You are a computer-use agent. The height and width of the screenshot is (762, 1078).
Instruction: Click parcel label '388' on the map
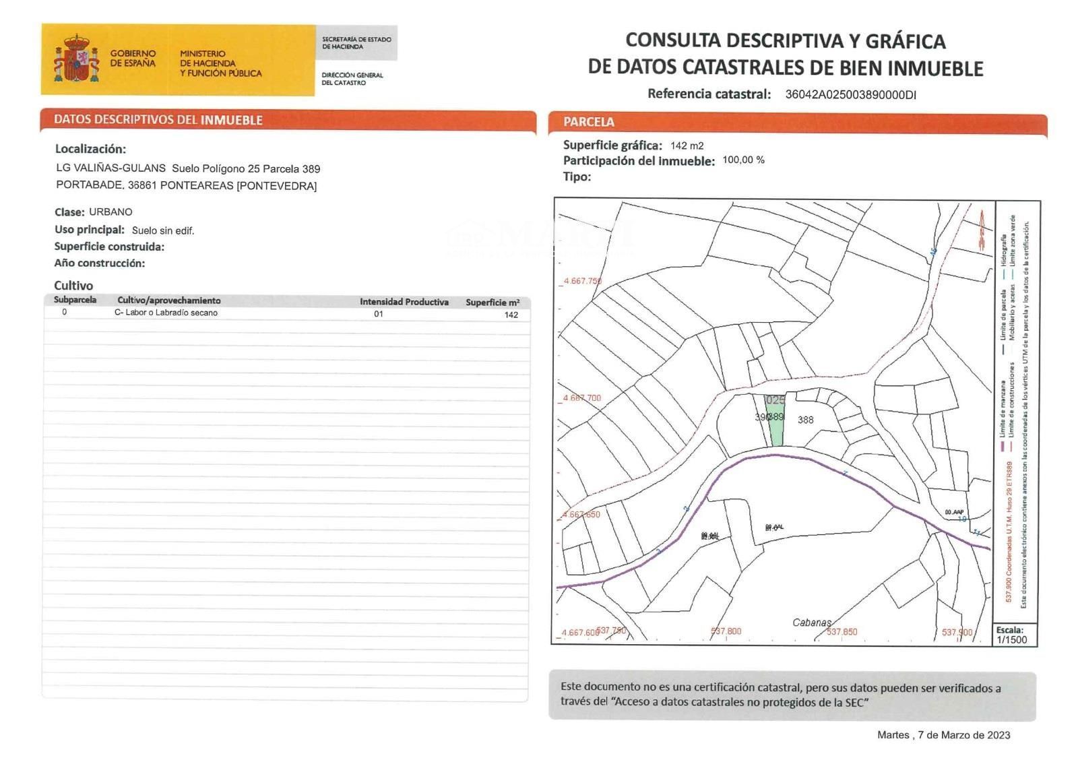point(806,420)
